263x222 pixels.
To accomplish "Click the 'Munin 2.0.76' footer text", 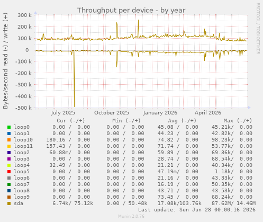I will coord(131,216).
